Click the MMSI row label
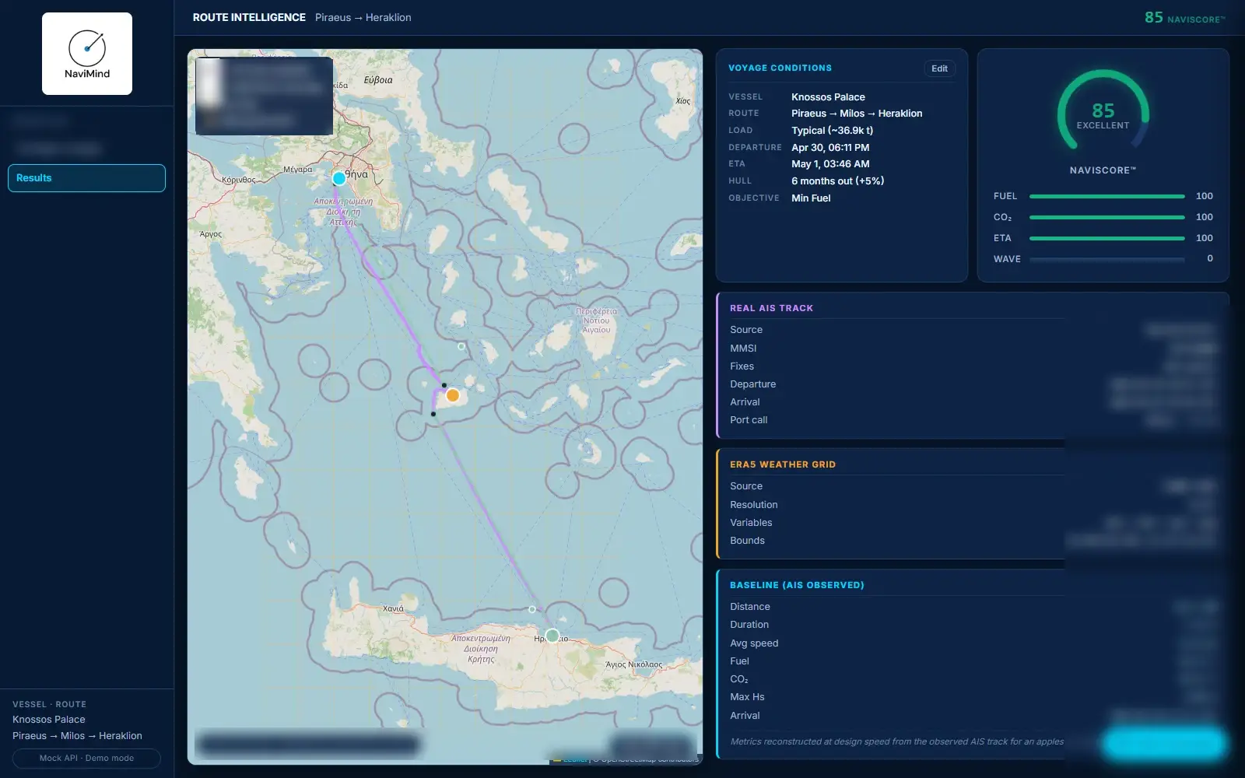 click(x=743, y=349)
